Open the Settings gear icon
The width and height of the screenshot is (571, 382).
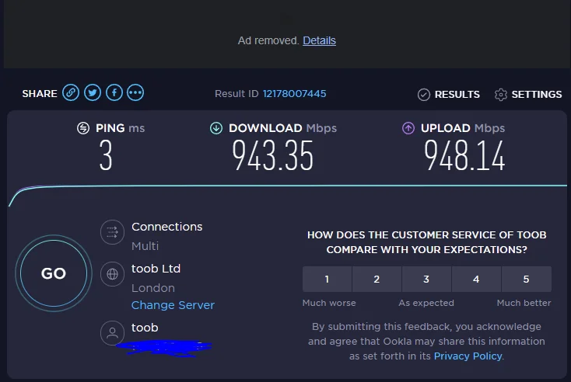coord(501,95)
